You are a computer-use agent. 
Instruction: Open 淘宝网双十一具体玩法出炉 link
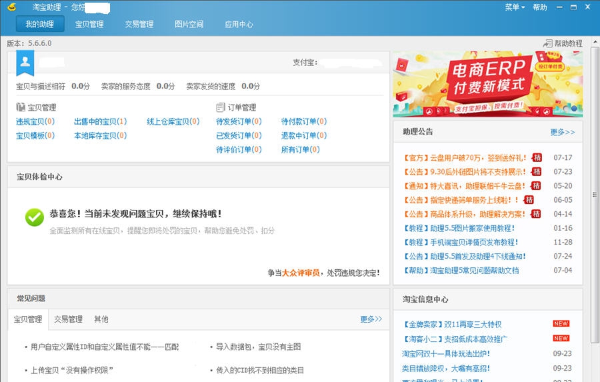point(446,353)
